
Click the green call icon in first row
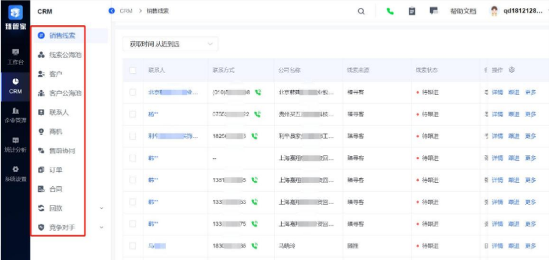tap(257, 93)
